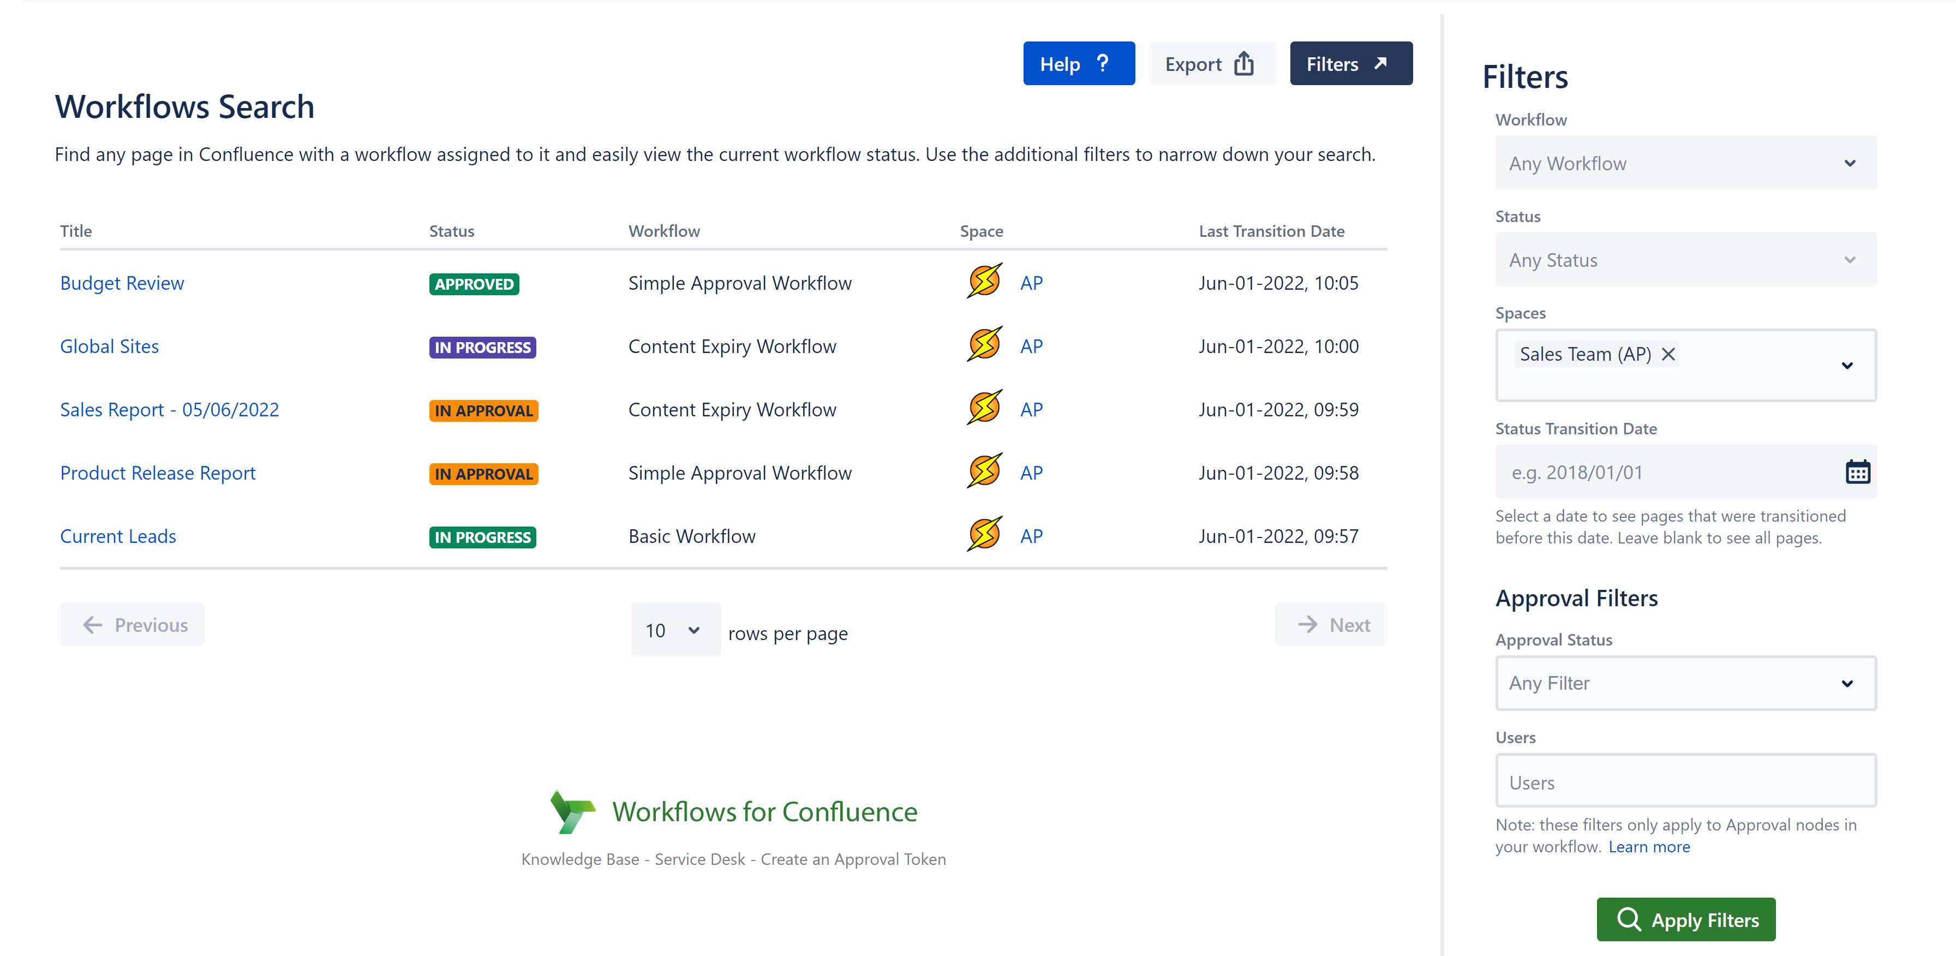Remove the Sales Team (AP) space tag
Image resolution: width=1956 pixels, height=956 pixels.
click(x=1668, y=355)
